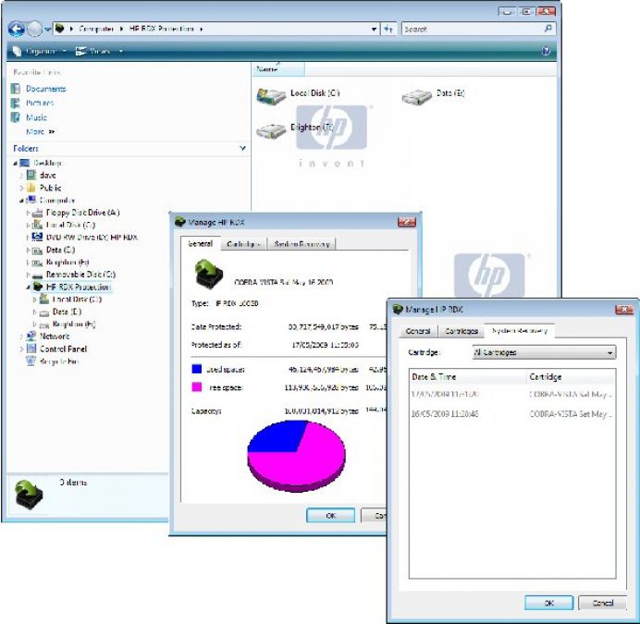
Task: Select Computer in the address breadcrumb
Action: click(x=96, y=29)
